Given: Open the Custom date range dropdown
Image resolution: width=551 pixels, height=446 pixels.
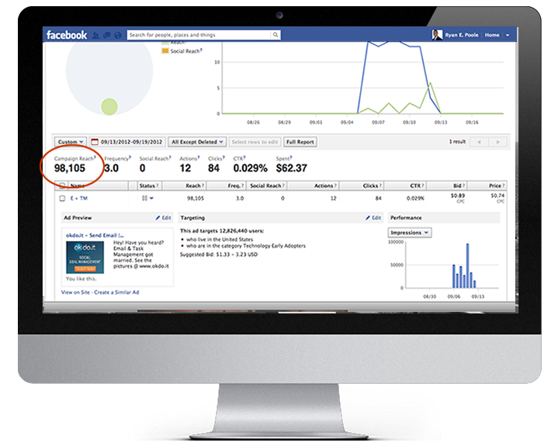Looking at the screenshot, I should click(71, 142).
